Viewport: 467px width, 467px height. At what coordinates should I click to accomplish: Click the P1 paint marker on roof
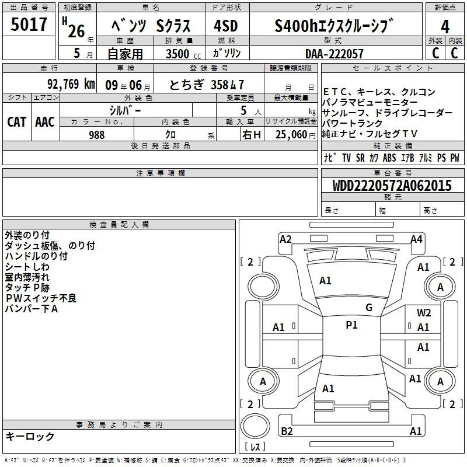(351, 325)
